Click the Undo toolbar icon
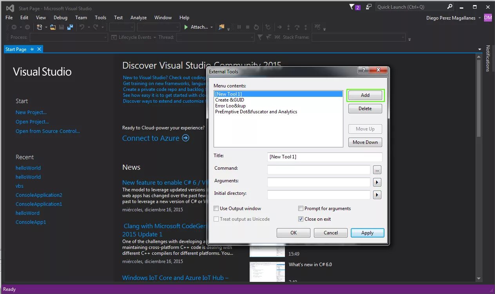The height and width of the screenshot is (294, 495). click(82, 27)
